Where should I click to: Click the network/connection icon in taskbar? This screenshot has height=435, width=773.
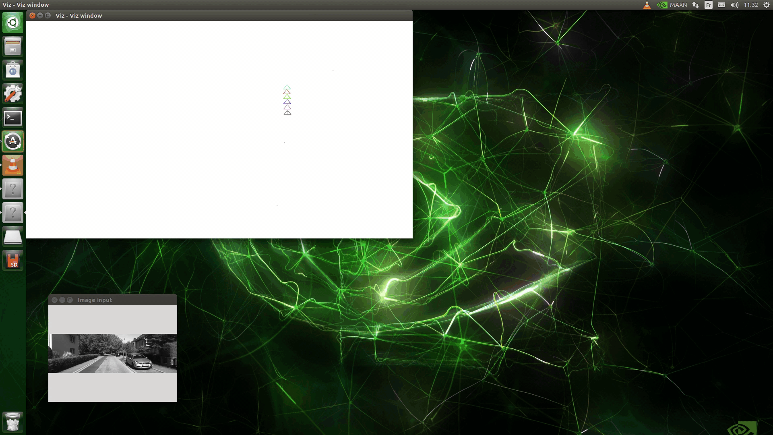(x=696, y=5)
